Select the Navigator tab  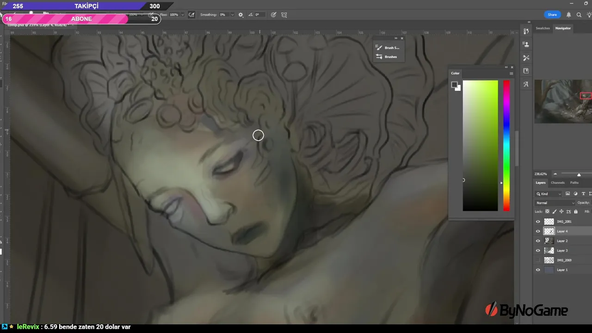point(563,28)
